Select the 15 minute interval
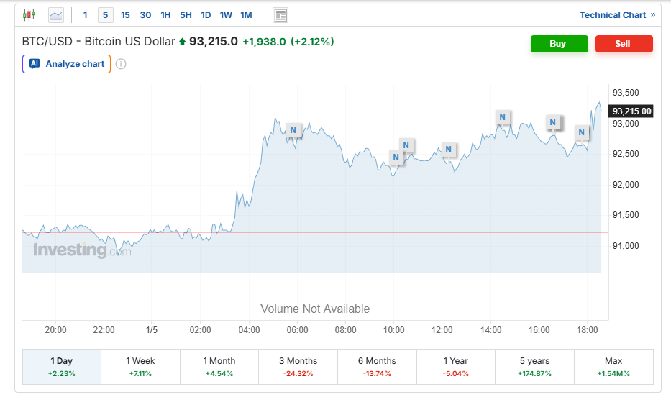 (126, 15)
